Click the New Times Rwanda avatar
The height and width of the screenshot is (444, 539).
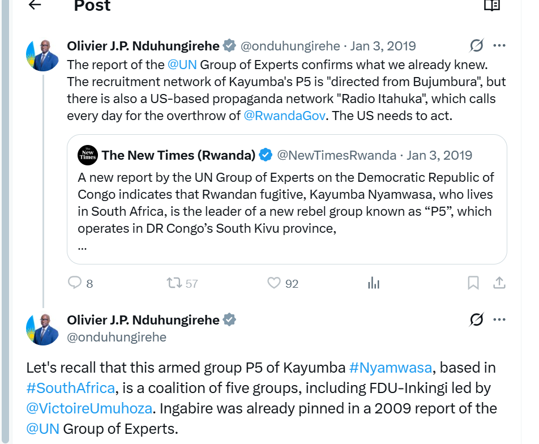[x=88, y=155]
